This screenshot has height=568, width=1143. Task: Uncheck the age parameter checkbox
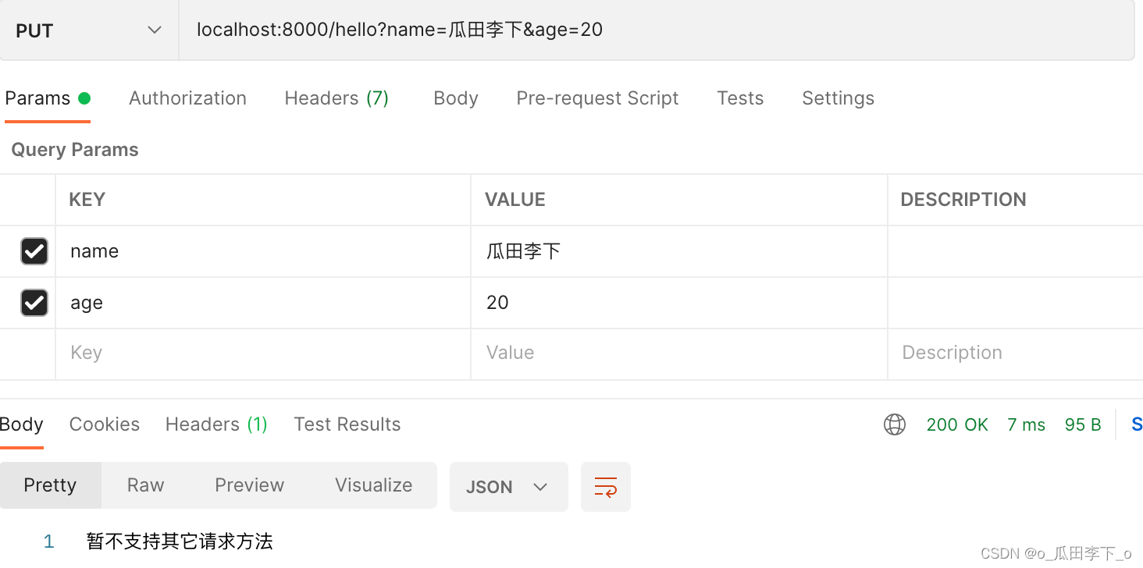[34, 303]
